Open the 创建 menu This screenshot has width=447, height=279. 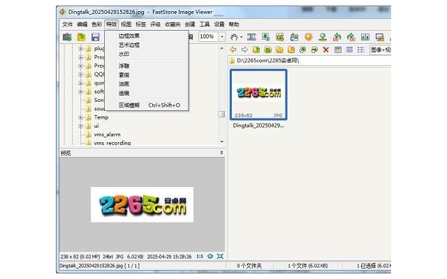(190, 24)
